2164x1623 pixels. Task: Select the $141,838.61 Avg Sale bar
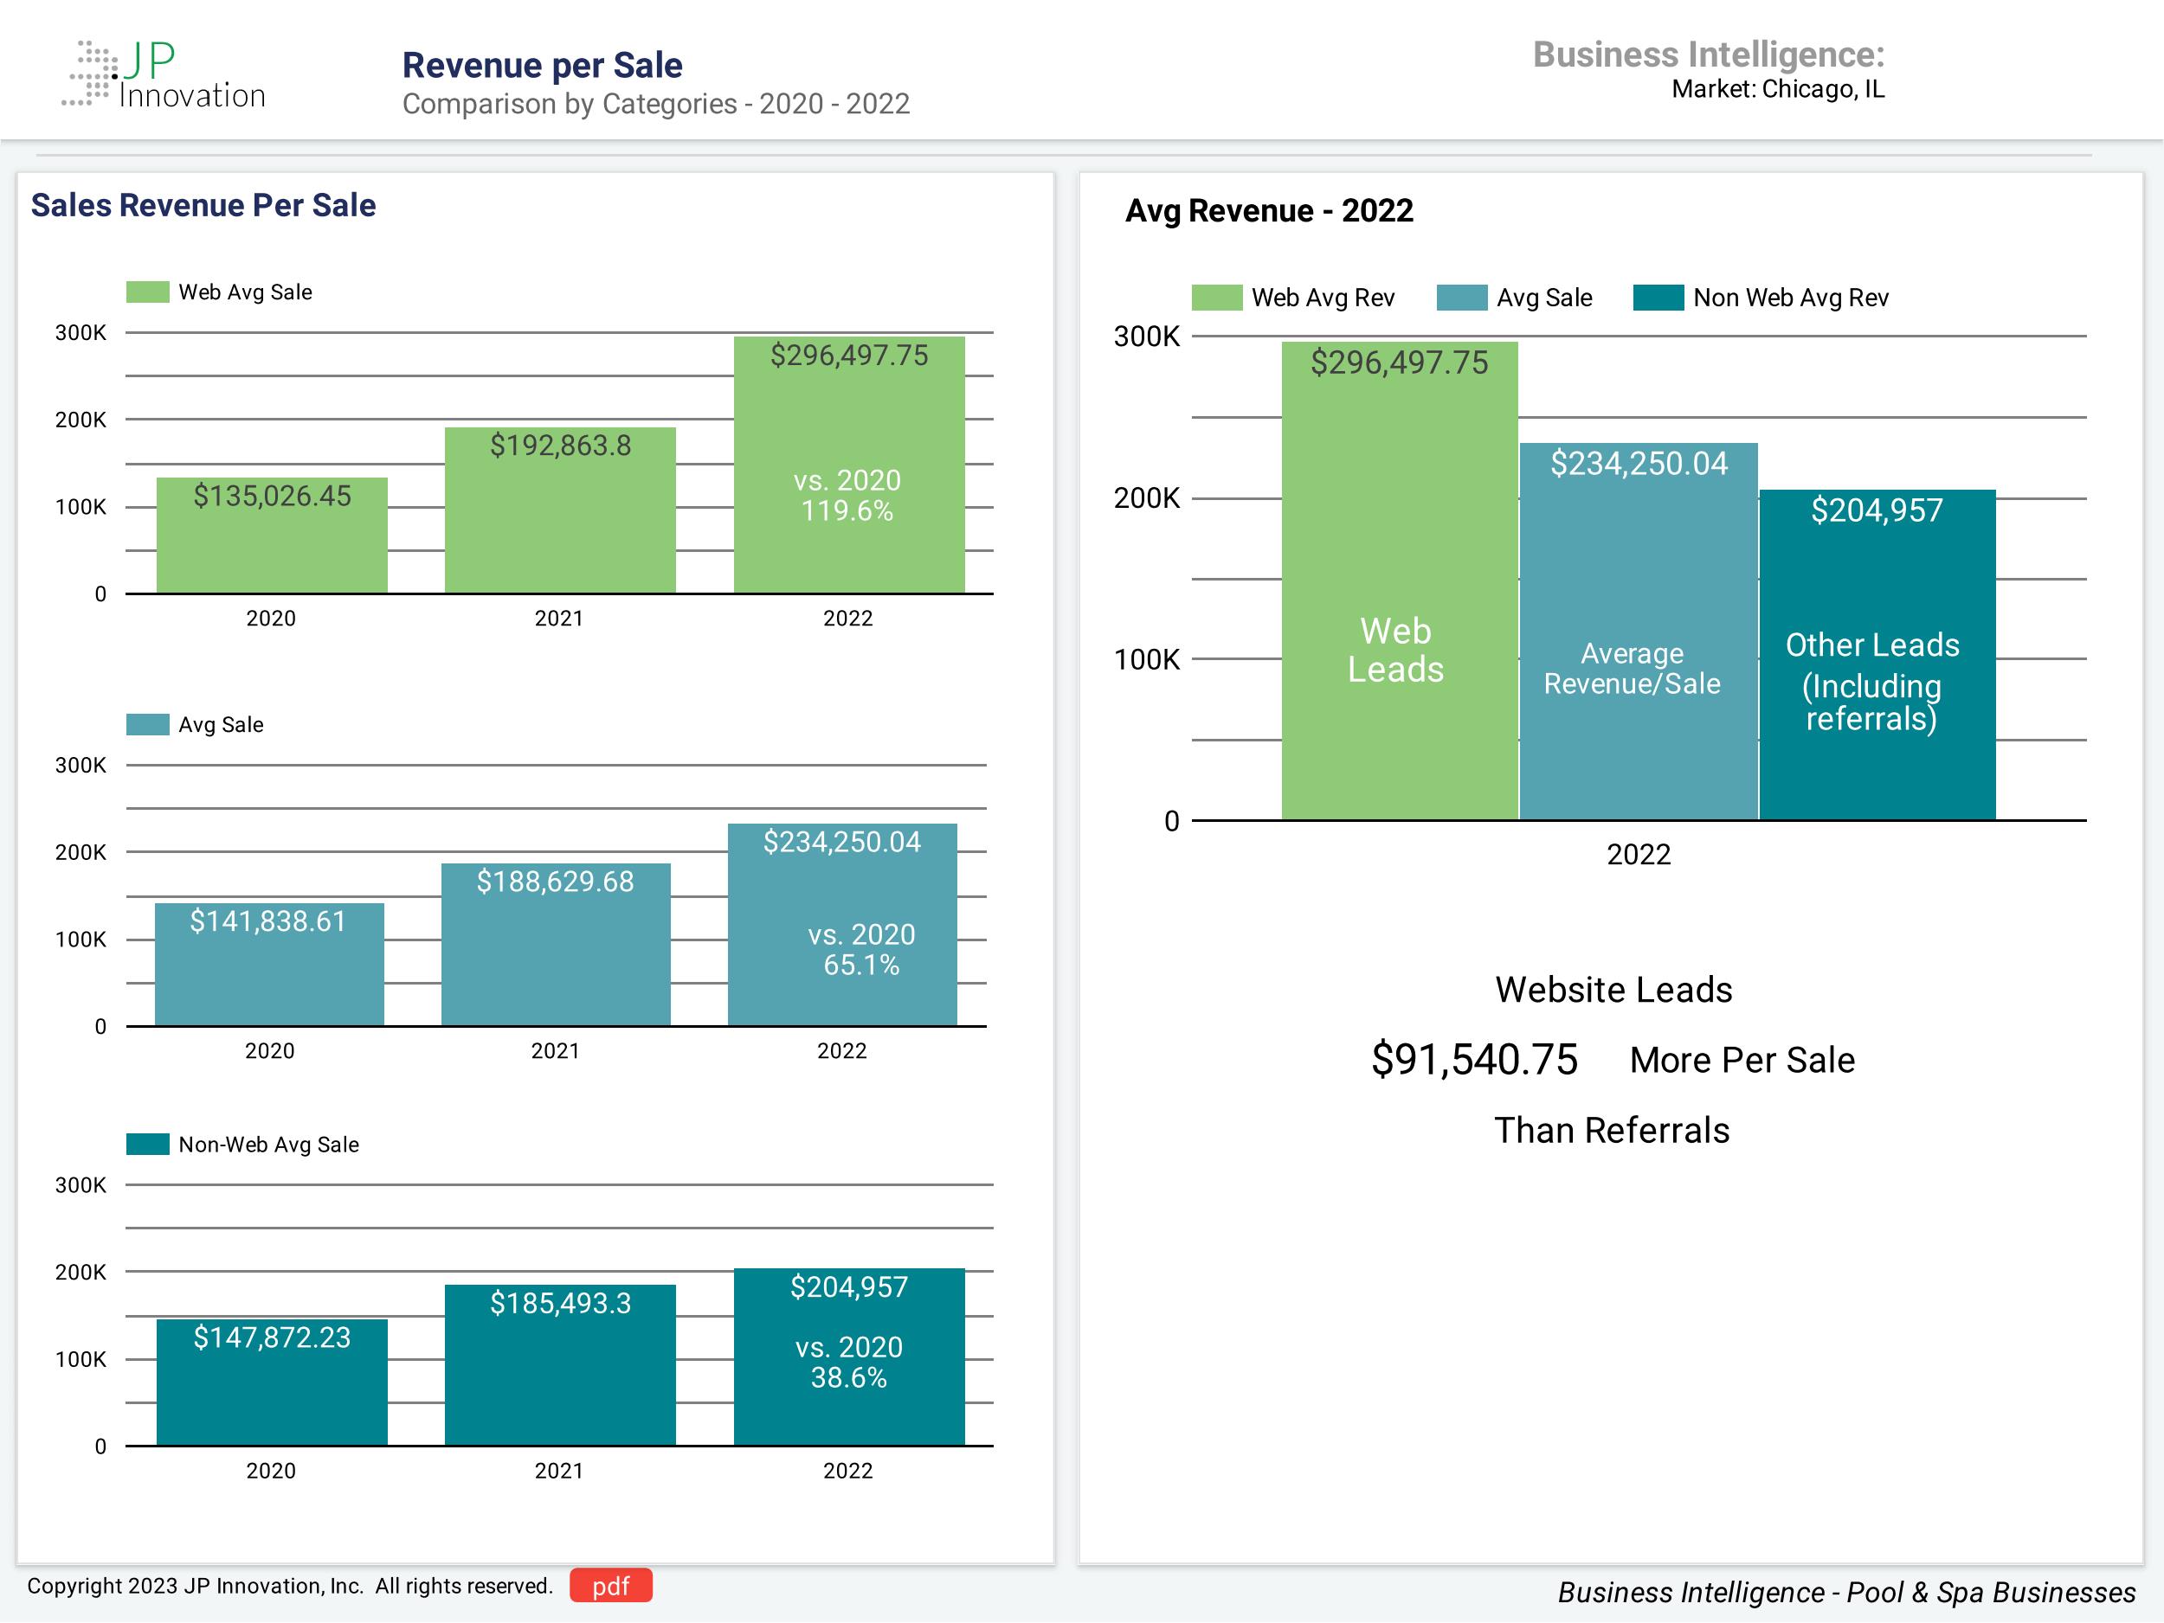click(269, 964)
